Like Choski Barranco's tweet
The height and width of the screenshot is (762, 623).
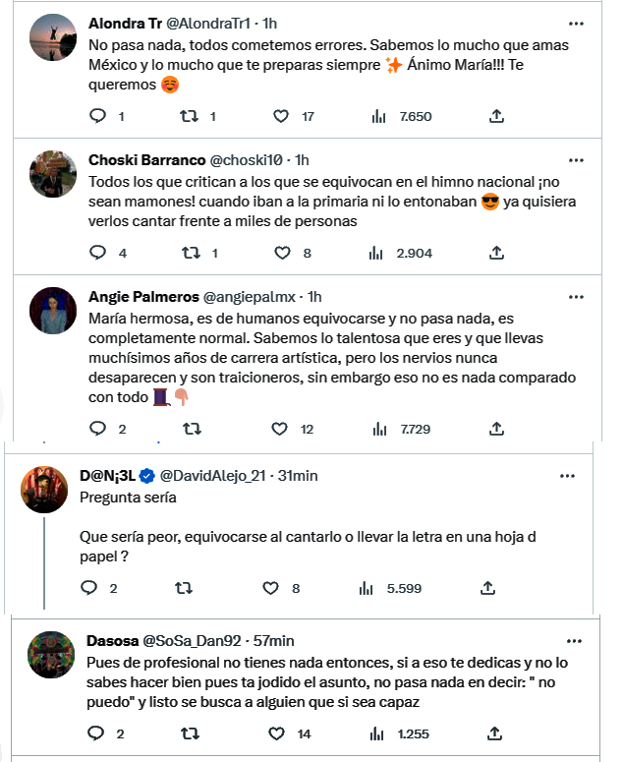[x=282, y=253]
